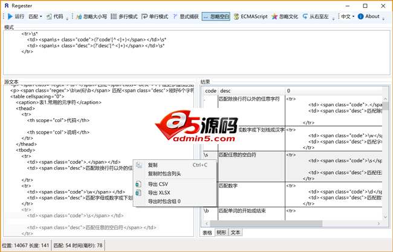Click the Regester app icon in title bar
The image size is (393, 252).
point(7,5)
